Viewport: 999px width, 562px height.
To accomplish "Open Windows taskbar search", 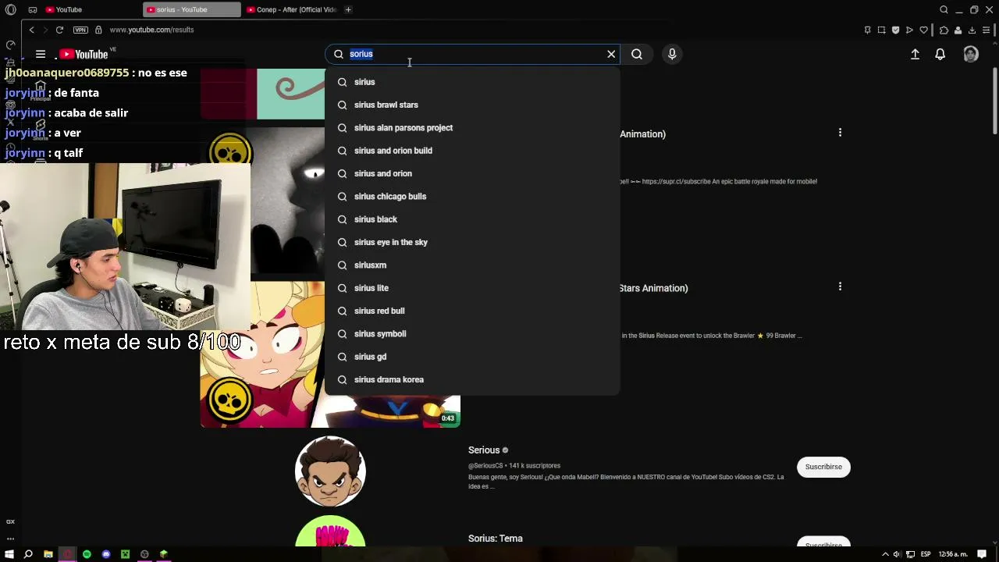I will pyautogui.click(x=28, y=554).
